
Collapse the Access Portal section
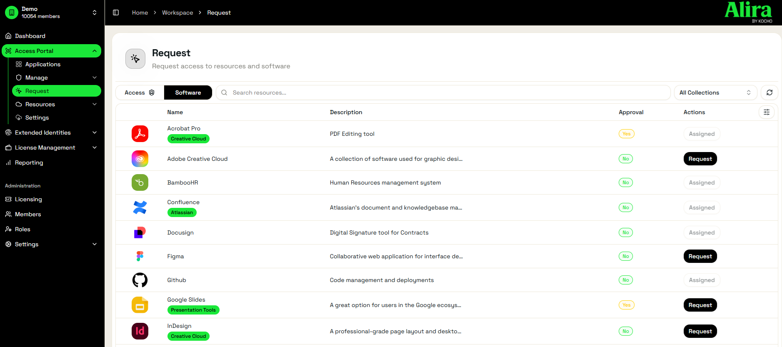click(x=52, y=51)
